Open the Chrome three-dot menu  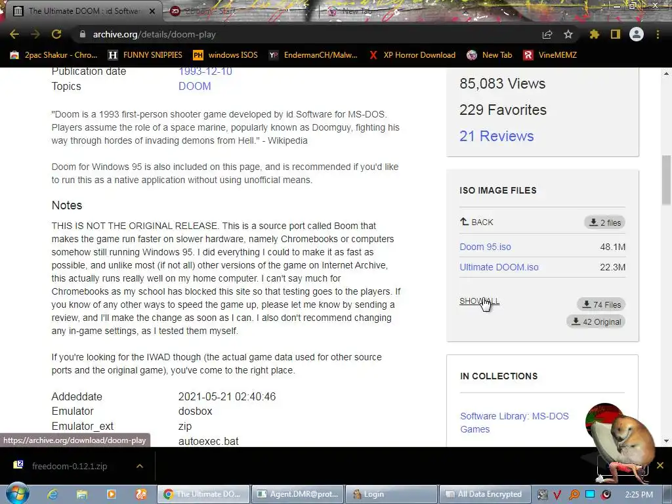(x=658, y=34)
